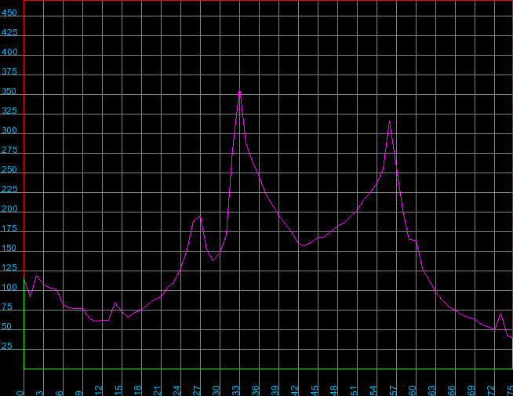Select the 425 vertical axis label
The height and width of the screenshot is (396, 513).
pos(9,32)
